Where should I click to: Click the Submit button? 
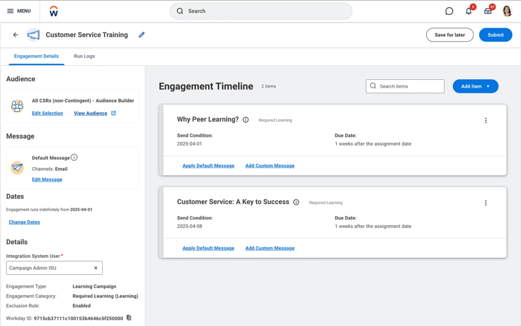tap(495, 35)
